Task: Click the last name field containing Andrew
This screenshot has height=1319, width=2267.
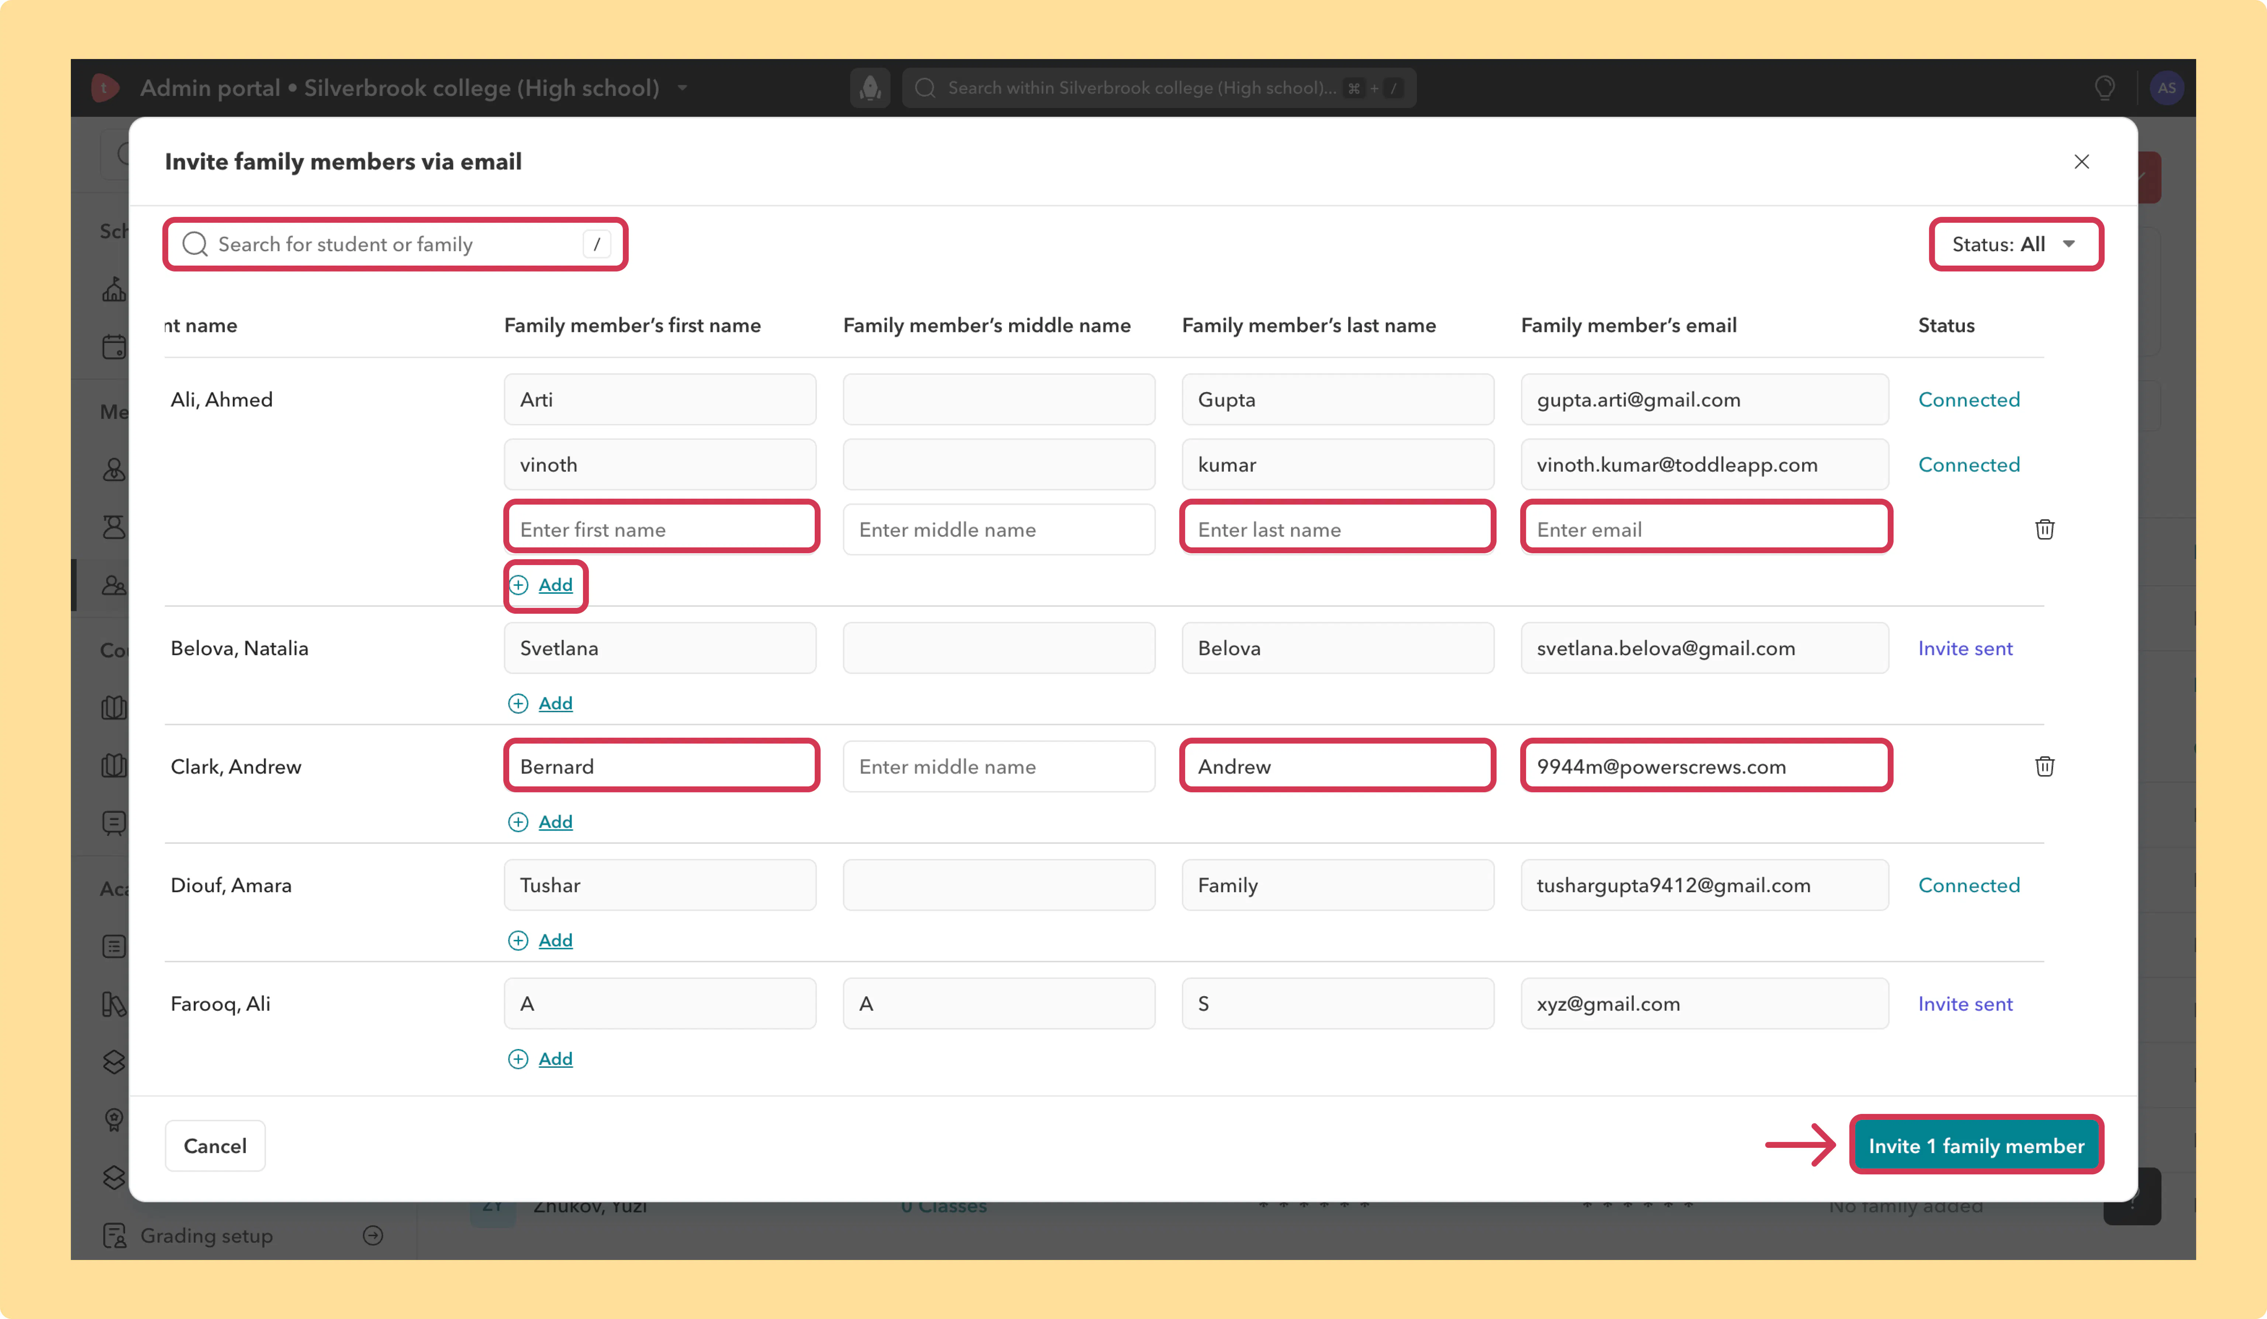Action: 1338,767
